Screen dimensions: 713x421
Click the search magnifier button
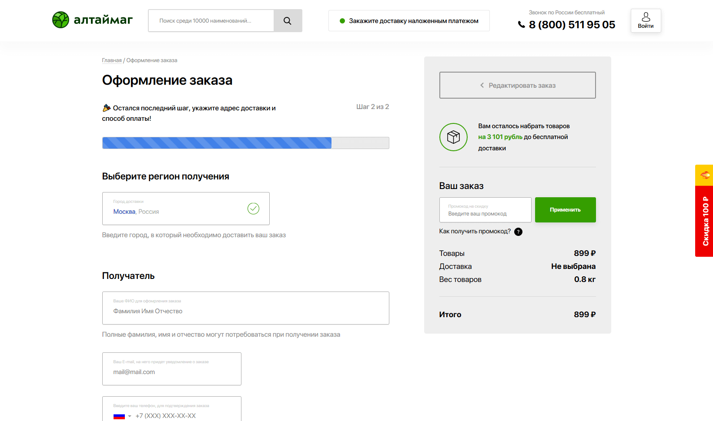point(288,21)
